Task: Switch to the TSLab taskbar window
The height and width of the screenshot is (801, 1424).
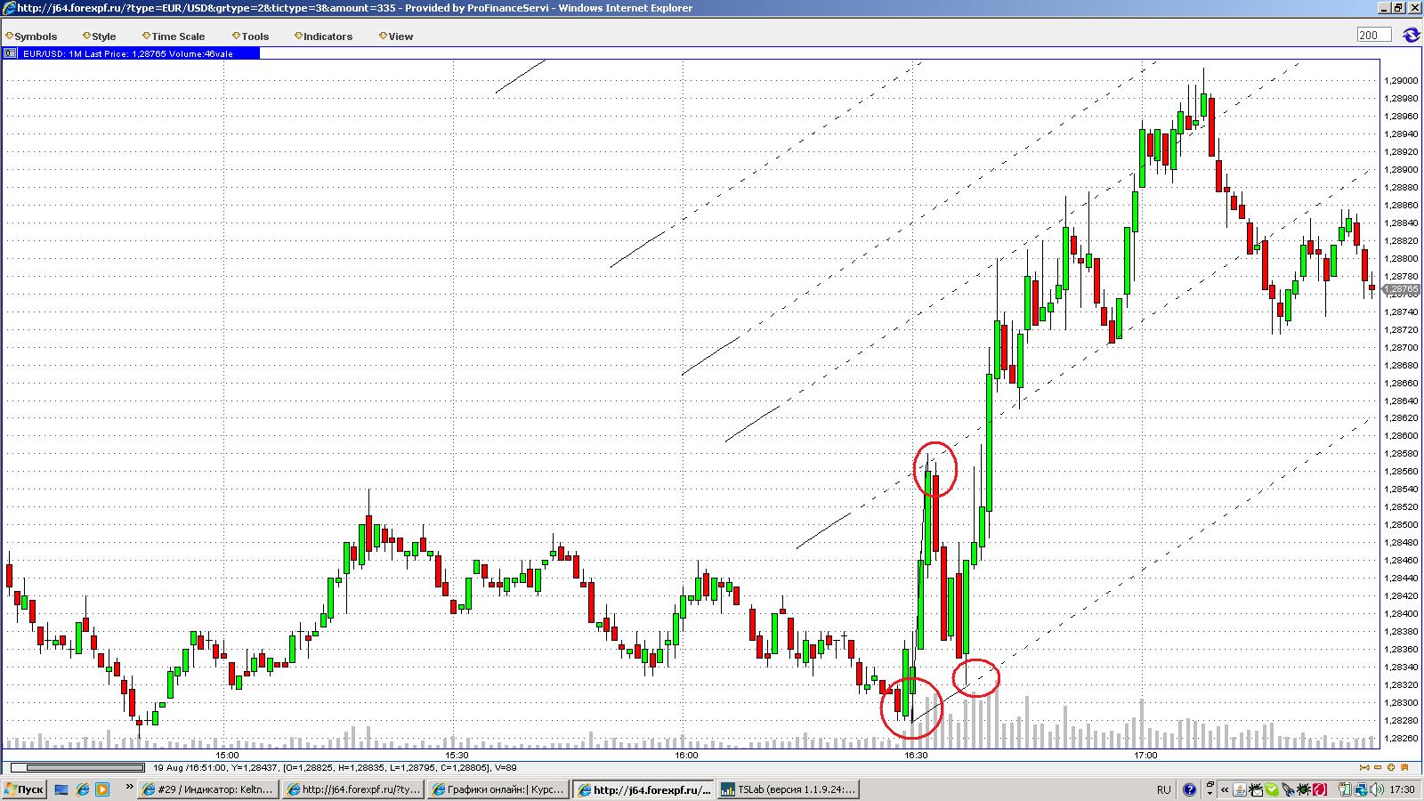Action: (788, 789)
